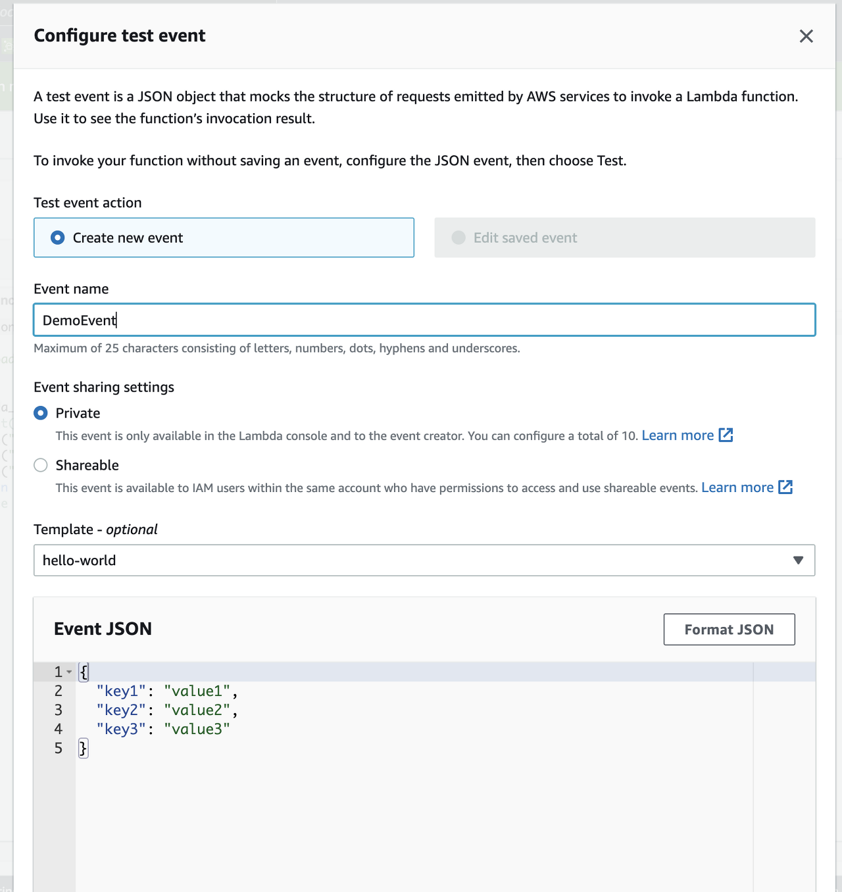Open Learn more link for Private events

click(678, 435)
